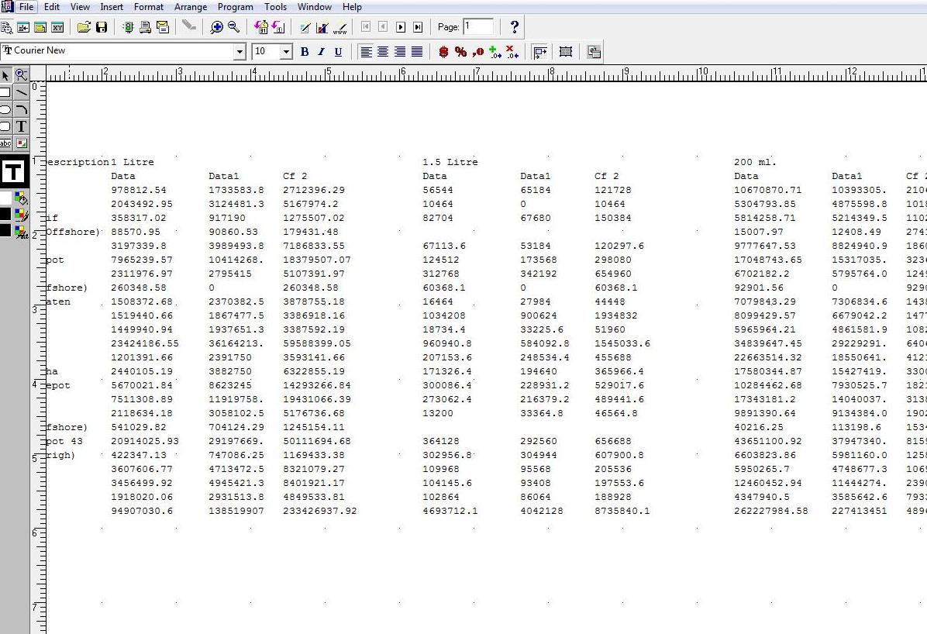
Task: Go to next page arrow
Action: [401, 27]
